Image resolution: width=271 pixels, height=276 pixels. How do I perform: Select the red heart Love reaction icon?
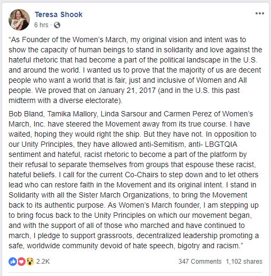[21, 262]
